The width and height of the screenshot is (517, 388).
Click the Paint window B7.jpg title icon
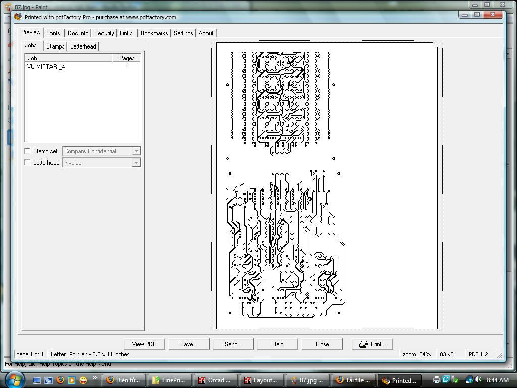pos(8,7)
